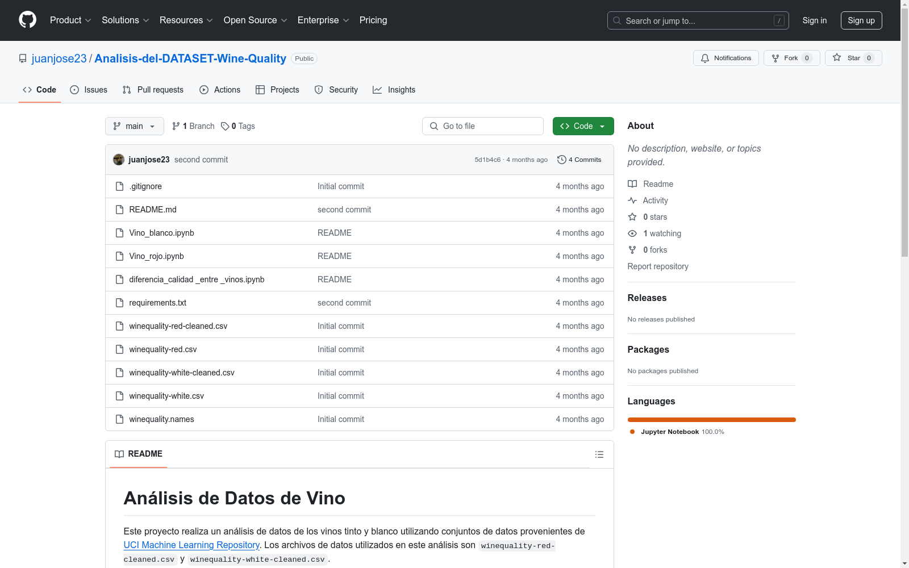Screen dimensions: 909x568
Task: Open the Security tab
Action: [336, 90]
